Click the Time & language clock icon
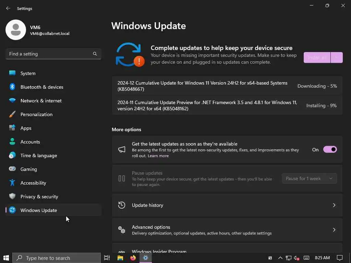This screenshot has width=351, height=263. [12, 155]
